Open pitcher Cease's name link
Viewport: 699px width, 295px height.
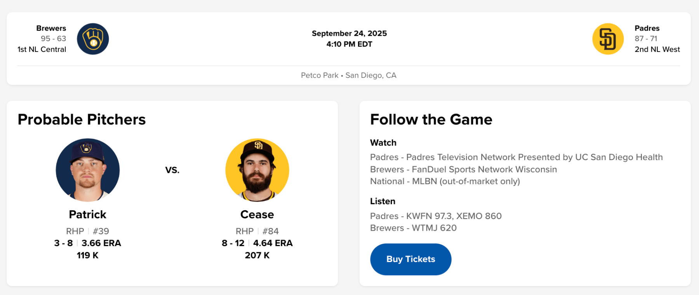pyautogui.click(x=257, y=214)
